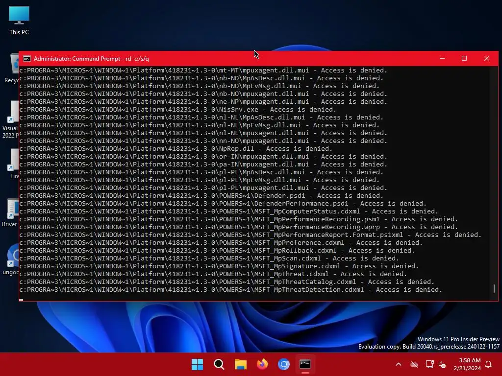This screenshot has width=502, height=376.
Task: Click the Defender.psd1 output line
Action: pos(201,196)
